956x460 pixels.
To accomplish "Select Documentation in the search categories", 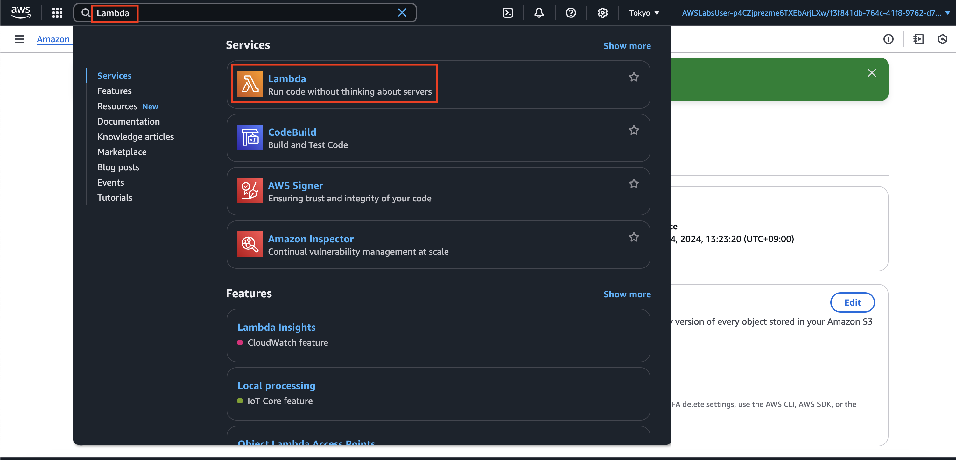I will pyautogui.click(x=128, y=121).
